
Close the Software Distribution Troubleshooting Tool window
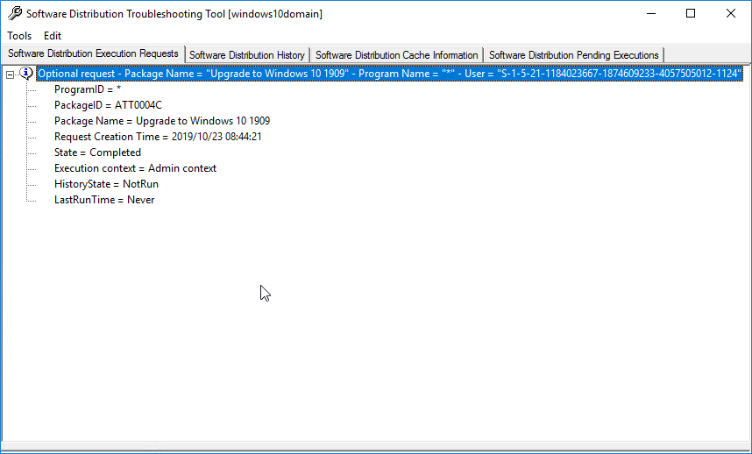[x=730, y=14]
